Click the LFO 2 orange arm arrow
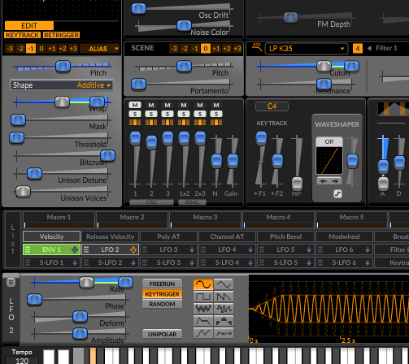The height and width of the screenshot is (364, 409). pos(133,249)
